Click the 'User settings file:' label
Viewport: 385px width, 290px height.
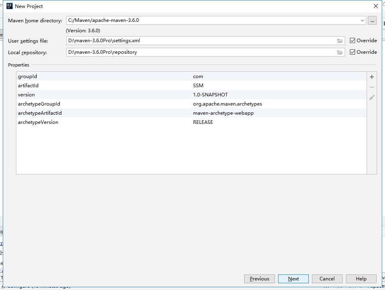pos(28,41)
